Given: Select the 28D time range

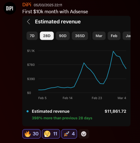Looking at the screenshot, I should 47,36.
